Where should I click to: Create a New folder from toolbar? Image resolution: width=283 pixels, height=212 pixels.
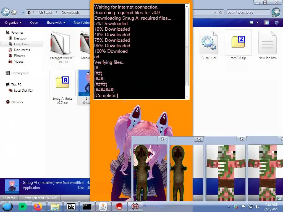[x=82, y=23]
